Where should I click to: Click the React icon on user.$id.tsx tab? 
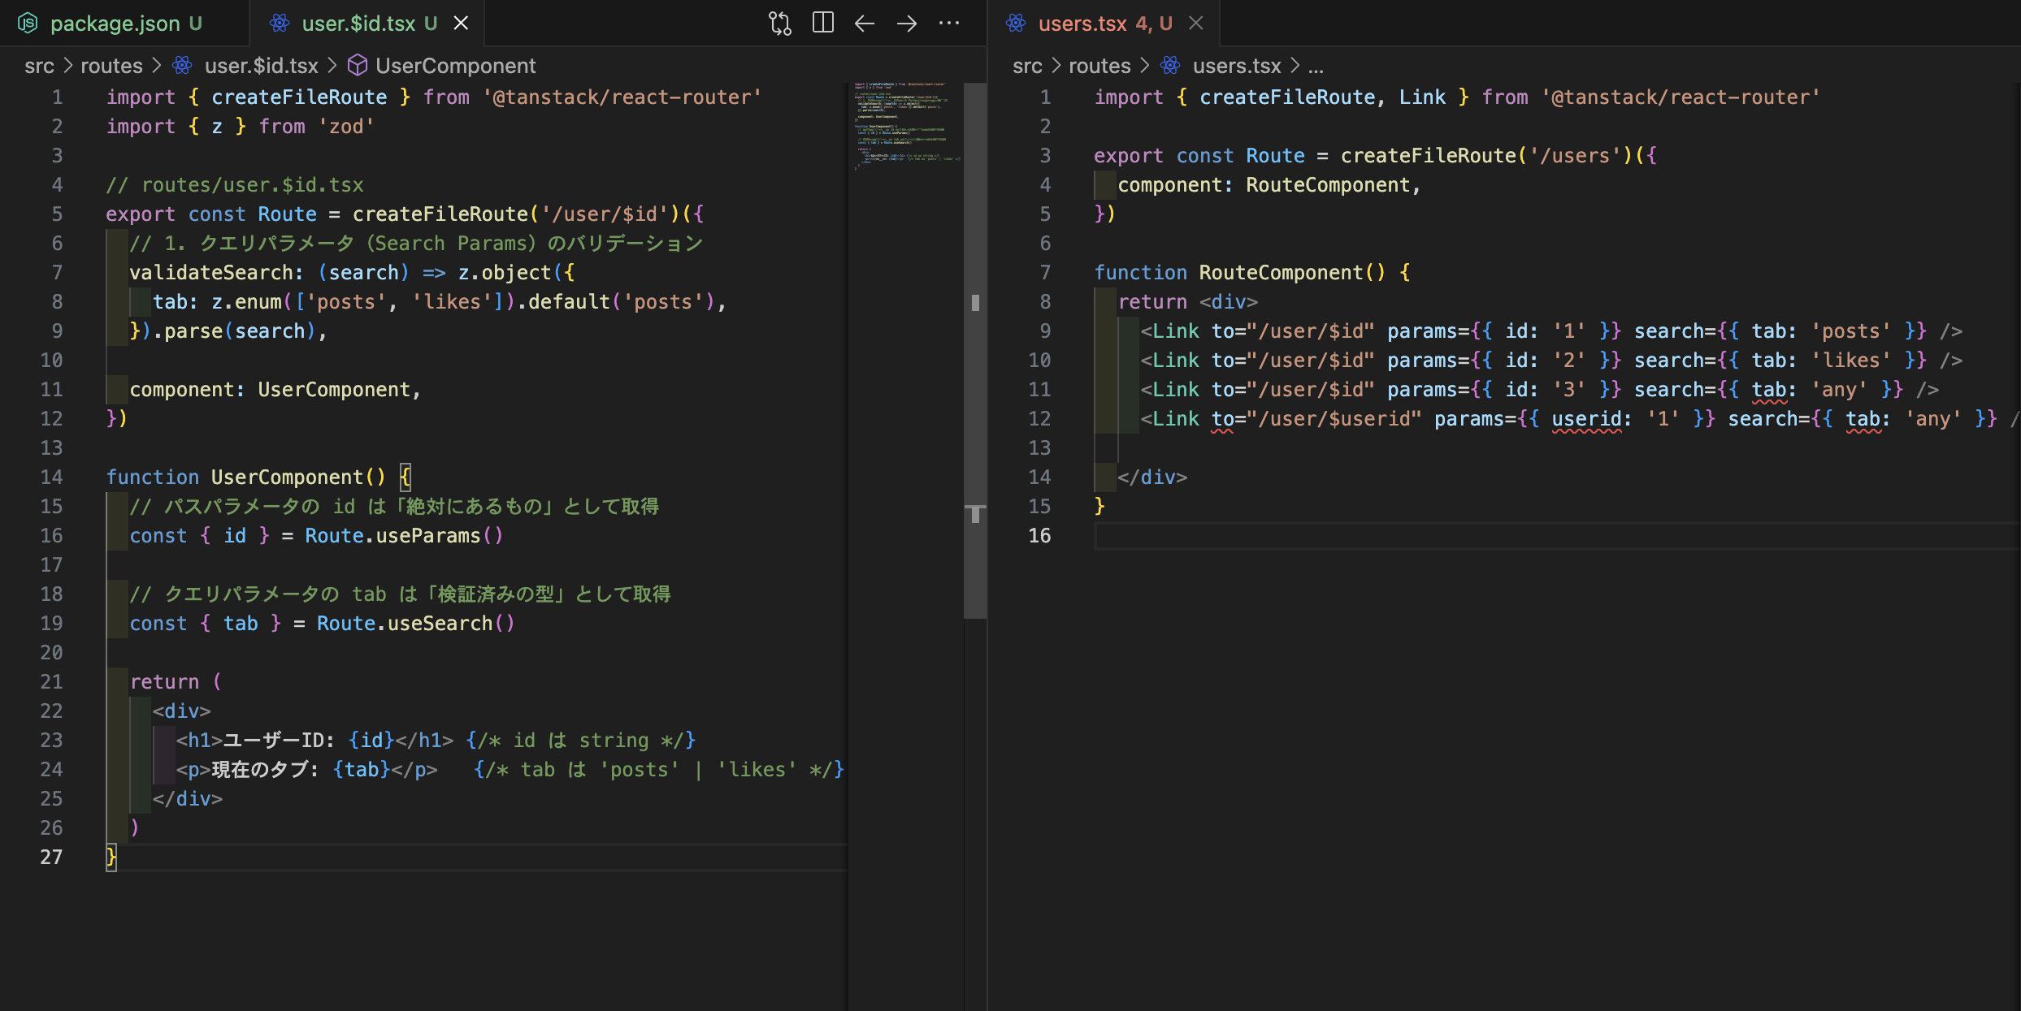(x=280, y=24)
